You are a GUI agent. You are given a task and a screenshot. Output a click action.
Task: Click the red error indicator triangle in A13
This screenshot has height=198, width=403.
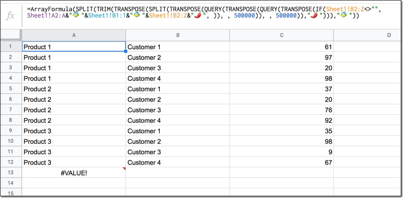point(124,169)
